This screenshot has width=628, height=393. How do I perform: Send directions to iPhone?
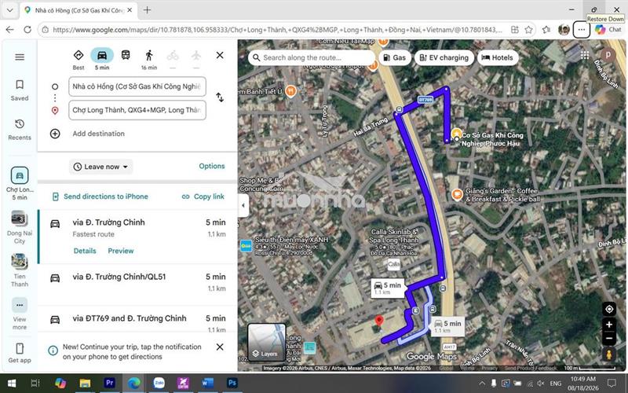100,196
